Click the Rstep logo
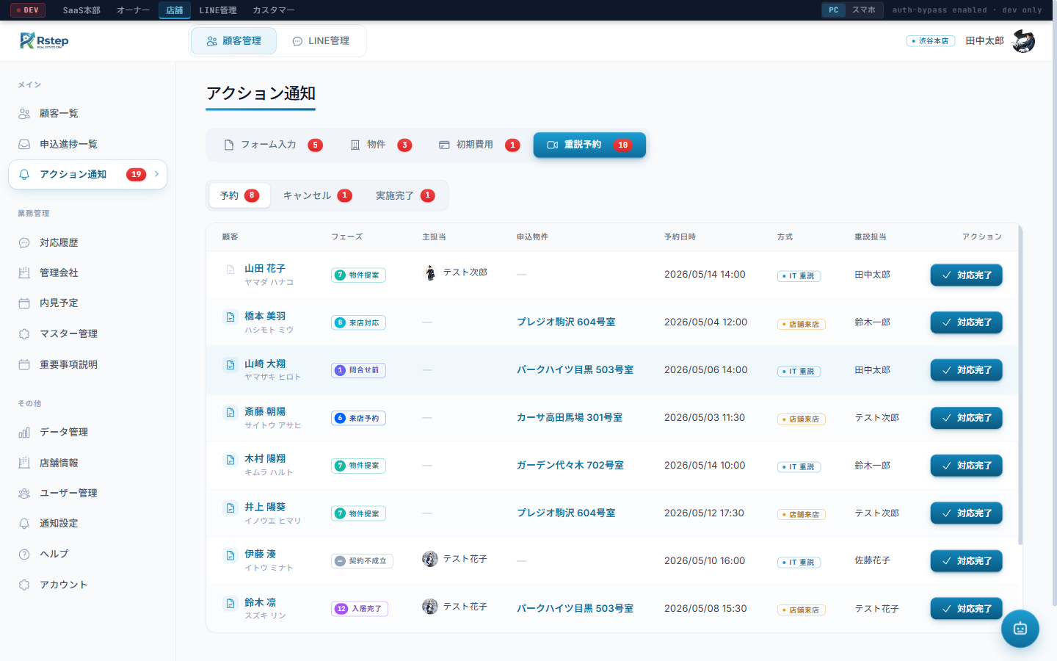 tap(44, 40)
